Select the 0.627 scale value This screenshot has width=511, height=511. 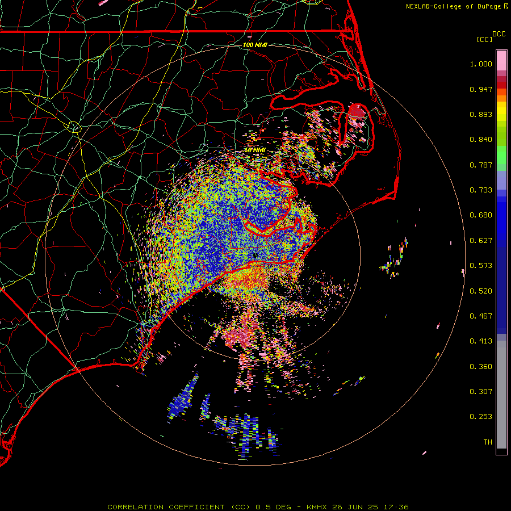(481, 241)
